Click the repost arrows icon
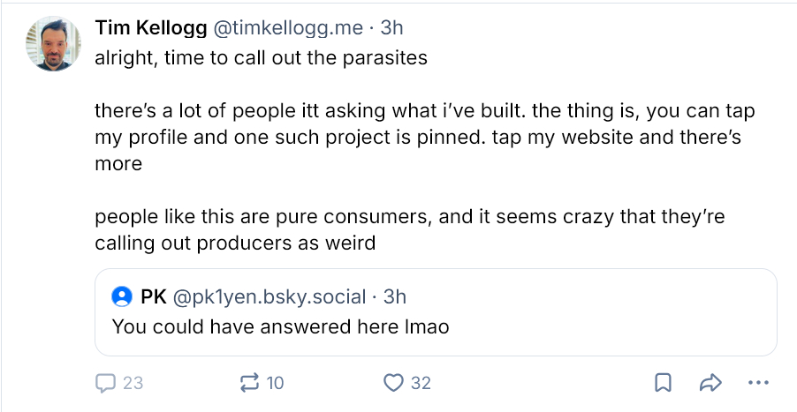The height and width of the screenshot is (412, 797). point(250,383)
